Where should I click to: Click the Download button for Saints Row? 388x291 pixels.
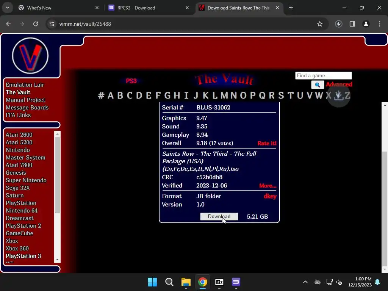pos(219,216)
